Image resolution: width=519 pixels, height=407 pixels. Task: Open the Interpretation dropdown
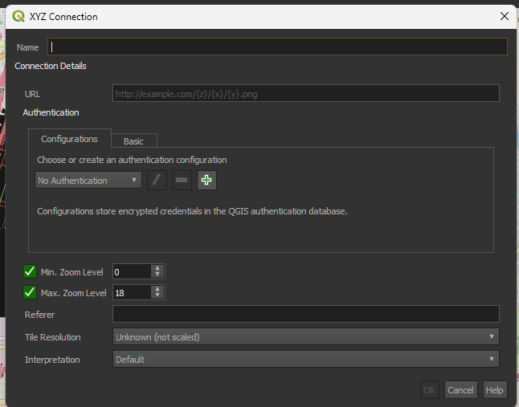pyautogui.click(x=305, y=360)
